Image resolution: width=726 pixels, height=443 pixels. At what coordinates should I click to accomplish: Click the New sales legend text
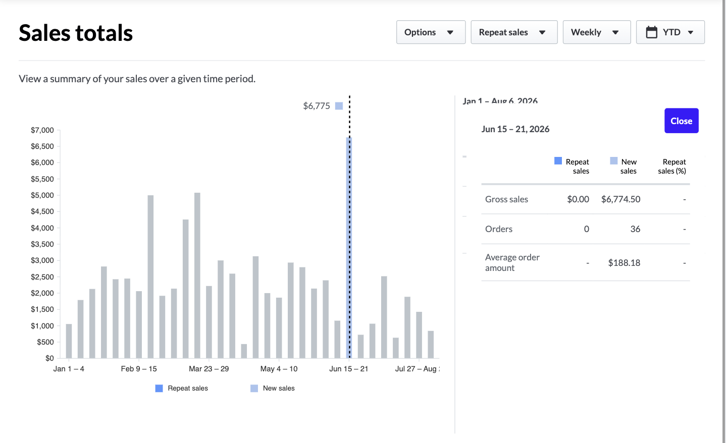[279, 389]
